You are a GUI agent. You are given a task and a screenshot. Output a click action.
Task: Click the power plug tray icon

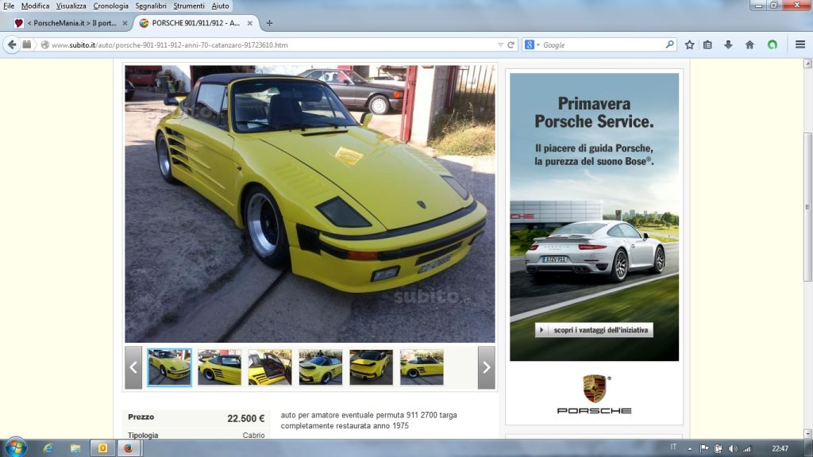[x=718, y=449]
